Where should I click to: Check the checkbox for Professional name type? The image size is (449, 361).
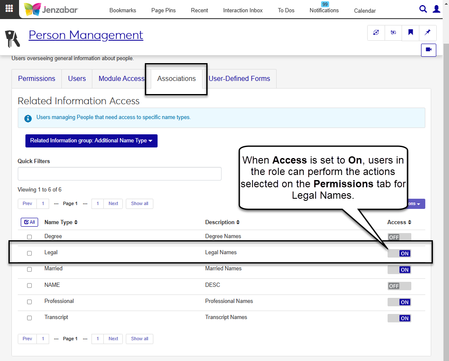29,302
